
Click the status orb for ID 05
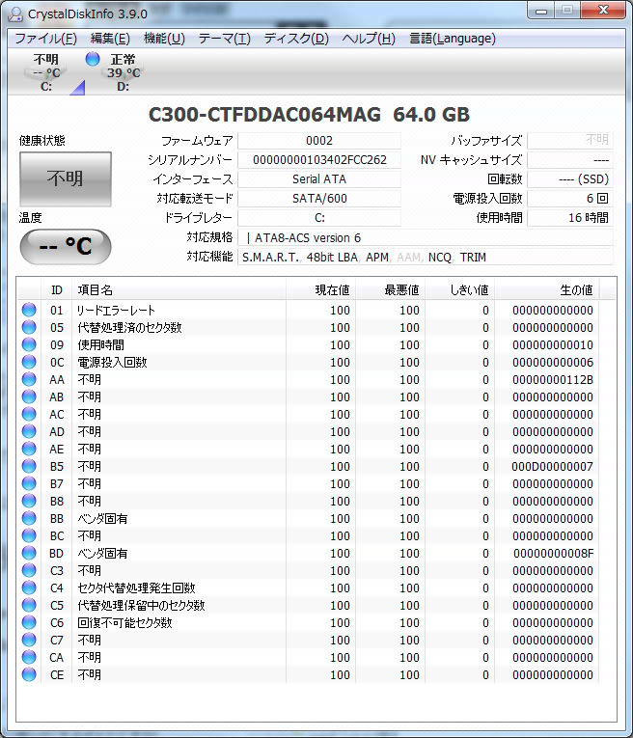29,327
